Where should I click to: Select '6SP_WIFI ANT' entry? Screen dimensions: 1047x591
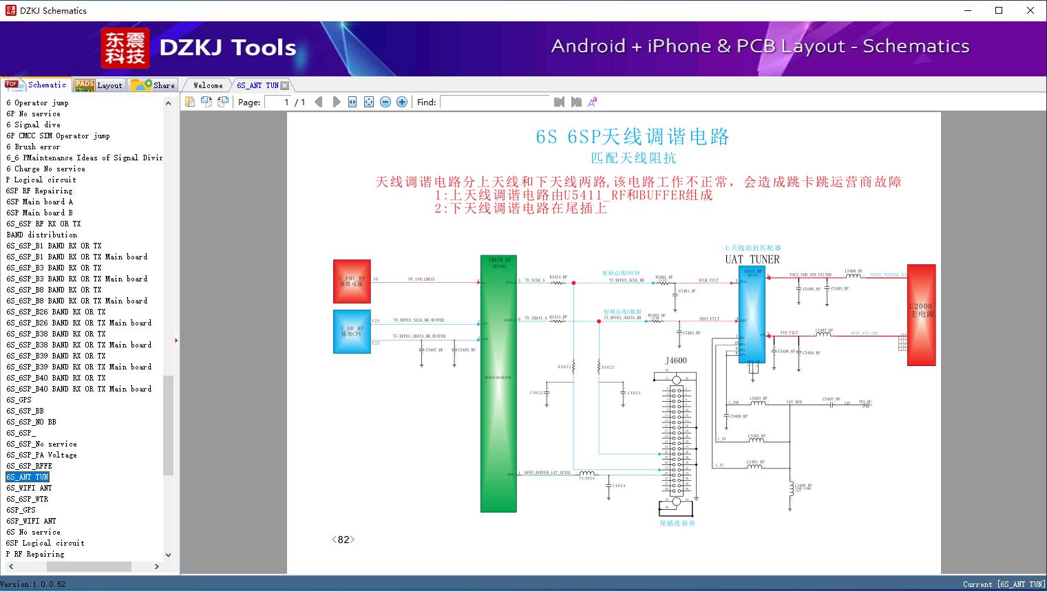point(31,521)
